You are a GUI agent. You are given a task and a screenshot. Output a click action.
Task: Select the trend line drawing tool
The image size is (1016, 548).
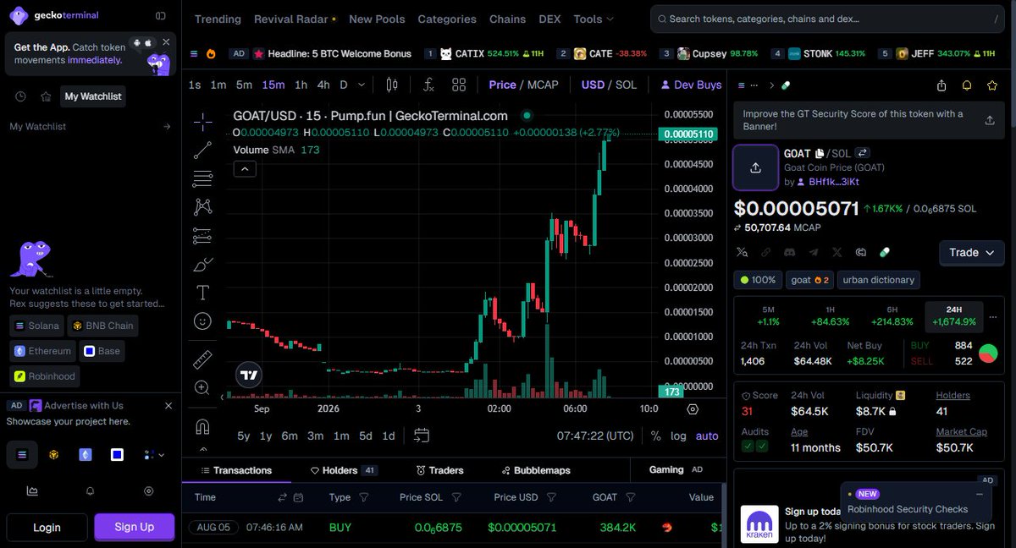point(202,151)
